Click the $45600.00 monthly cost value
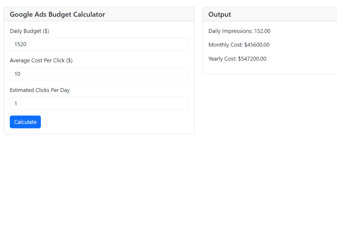Screen dimensions: 337x231 pyautogui.click(x=257, y=45)
